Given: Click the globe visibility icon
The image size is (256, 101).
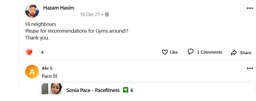Looking at the screenshot, I should coord(107,14).
